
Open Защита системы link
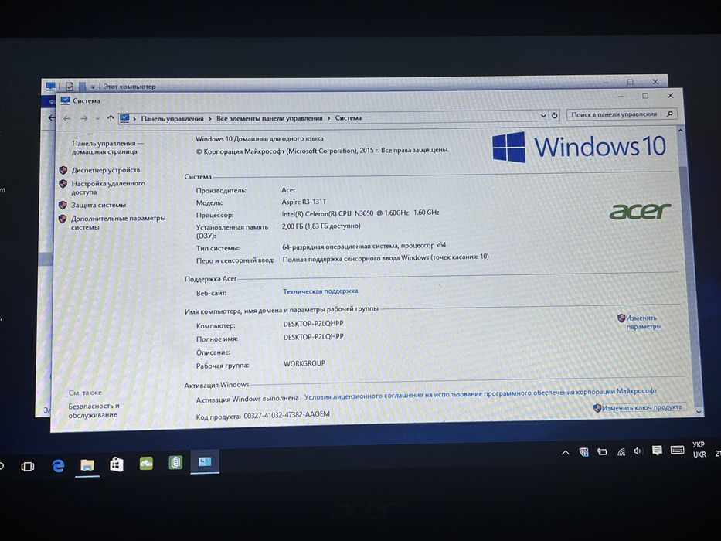click(98, 205)
